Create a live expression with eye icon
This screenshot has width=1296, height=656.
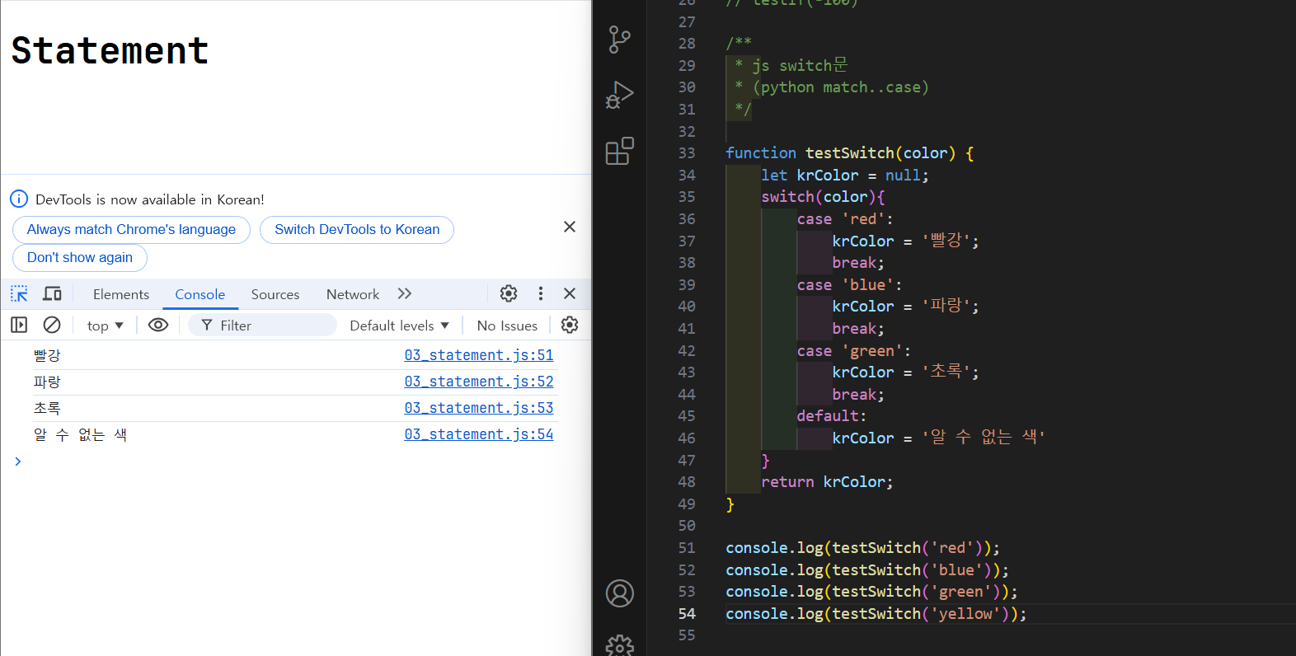click(158, 325)
